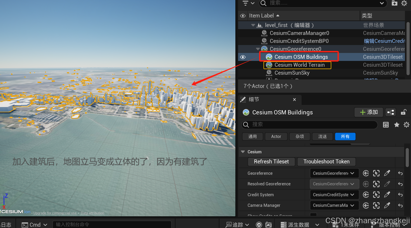411x228 pixels.
Task: Open details panel settings gear
Action: (406, 125)
